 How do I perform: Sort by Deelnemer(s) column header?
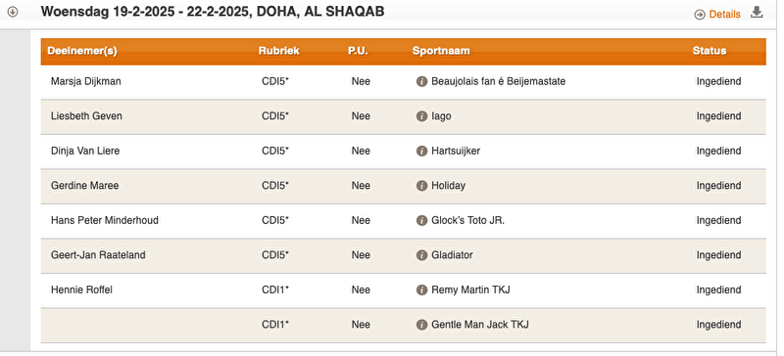(x=82, y=51)
